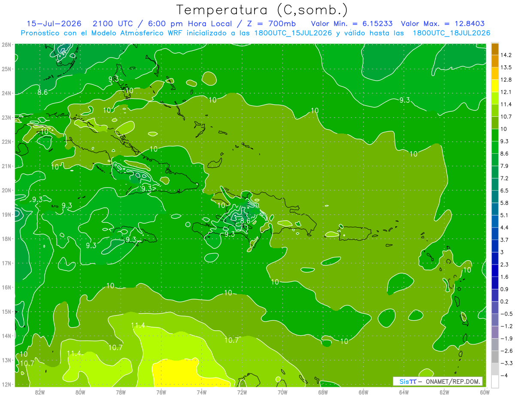
Task: Click the 9.3 contour label near 64W
Action: click(x=405, y=100)
